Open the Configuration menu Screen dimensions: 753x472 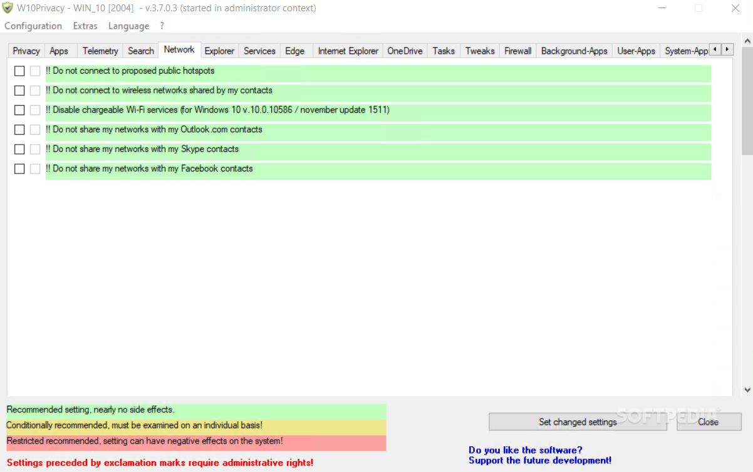pos(33,26)
